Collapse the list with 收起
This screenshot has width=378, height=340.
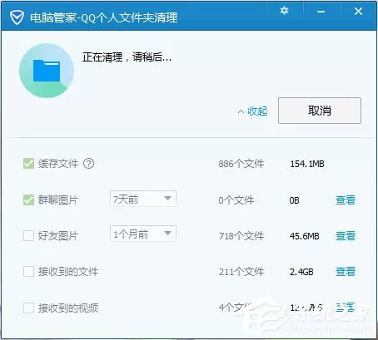(x=253, y=111)
